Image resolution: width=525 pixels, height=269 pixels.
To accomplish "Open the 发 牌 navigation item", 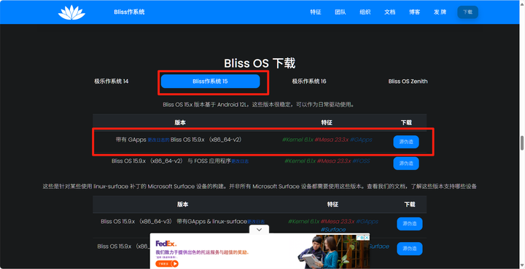I will [440, 12].
